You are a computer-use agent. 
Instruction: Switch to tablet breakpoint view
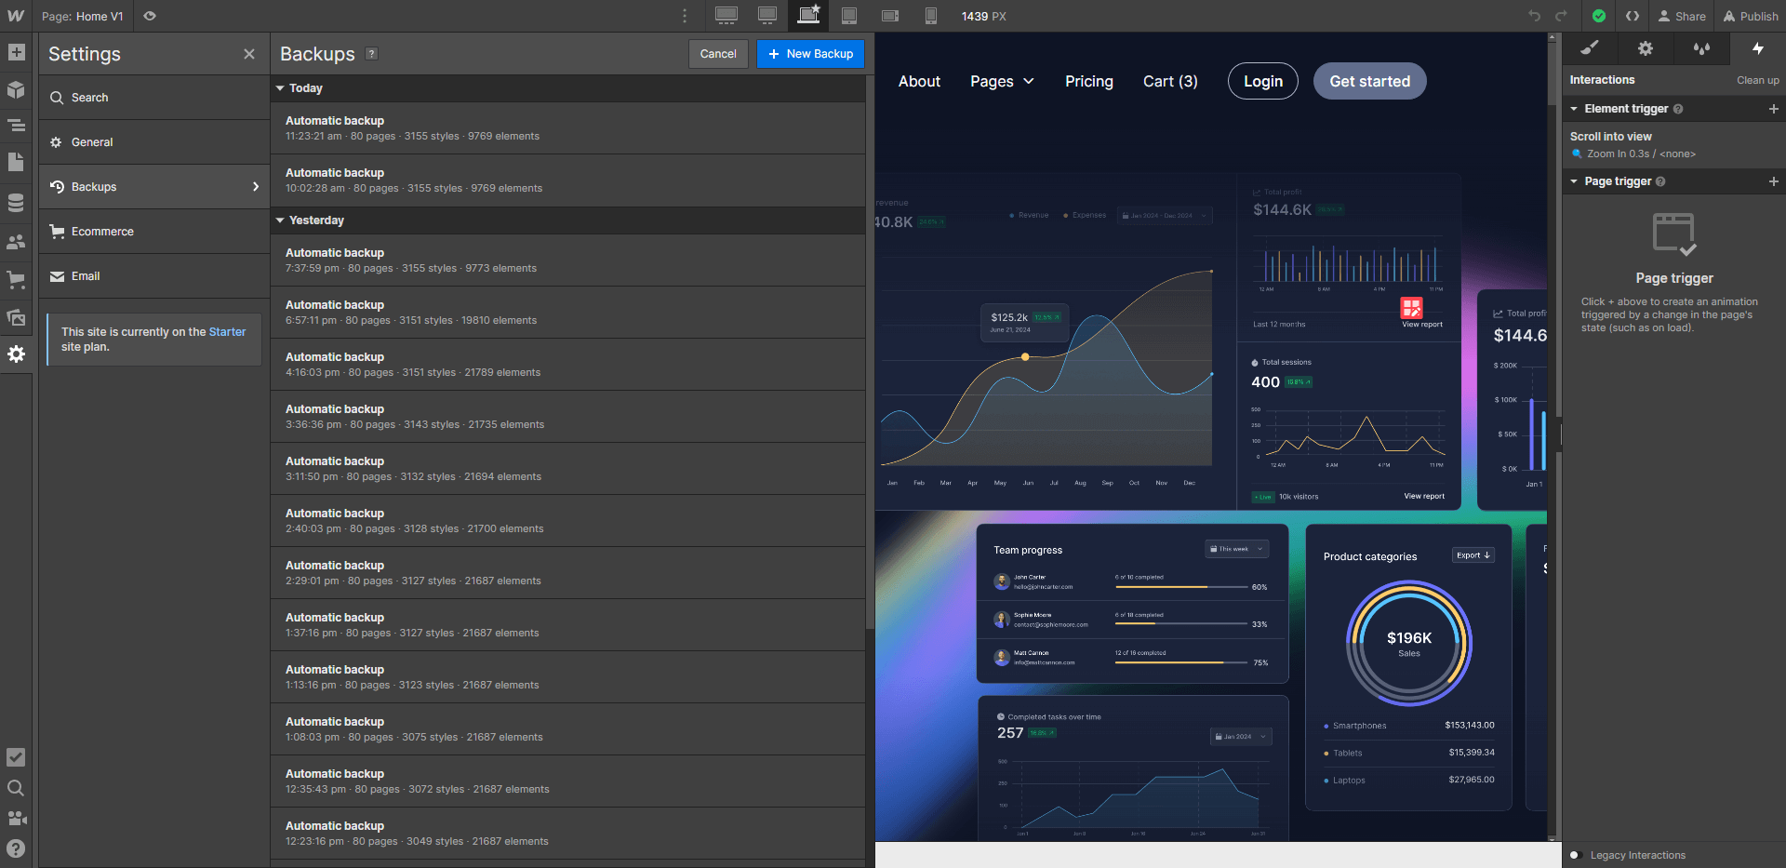(x=848, y=16)
